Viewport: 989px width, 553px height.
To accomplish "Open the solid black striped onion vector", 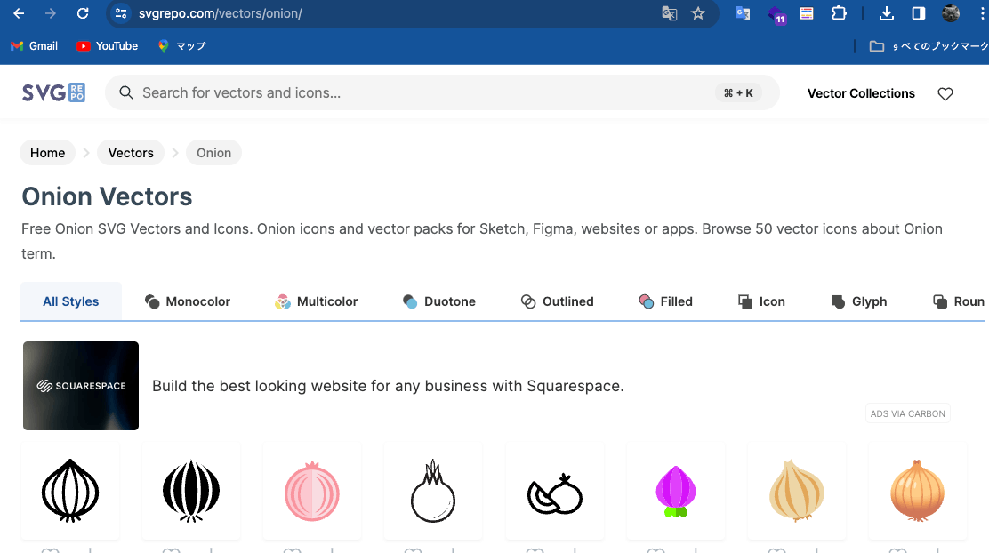I will point(191,491).
